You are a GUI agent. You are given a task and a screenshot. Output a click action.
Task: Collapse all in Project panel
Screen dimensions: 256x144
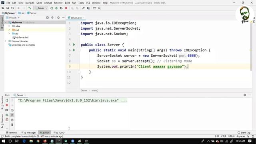pyautogui.click(x=52, y=18)
